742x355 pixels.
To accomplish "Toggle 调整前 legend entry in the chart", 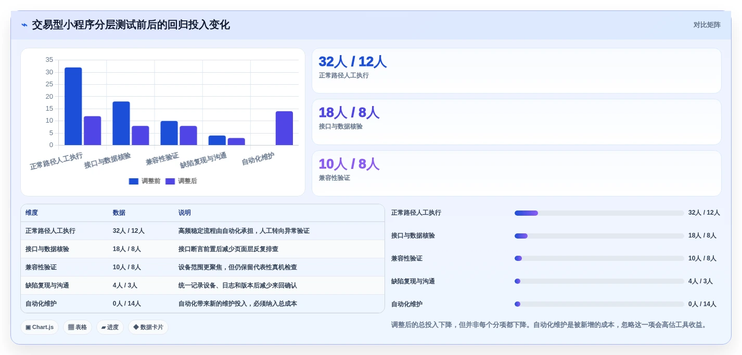I will 145,181.
